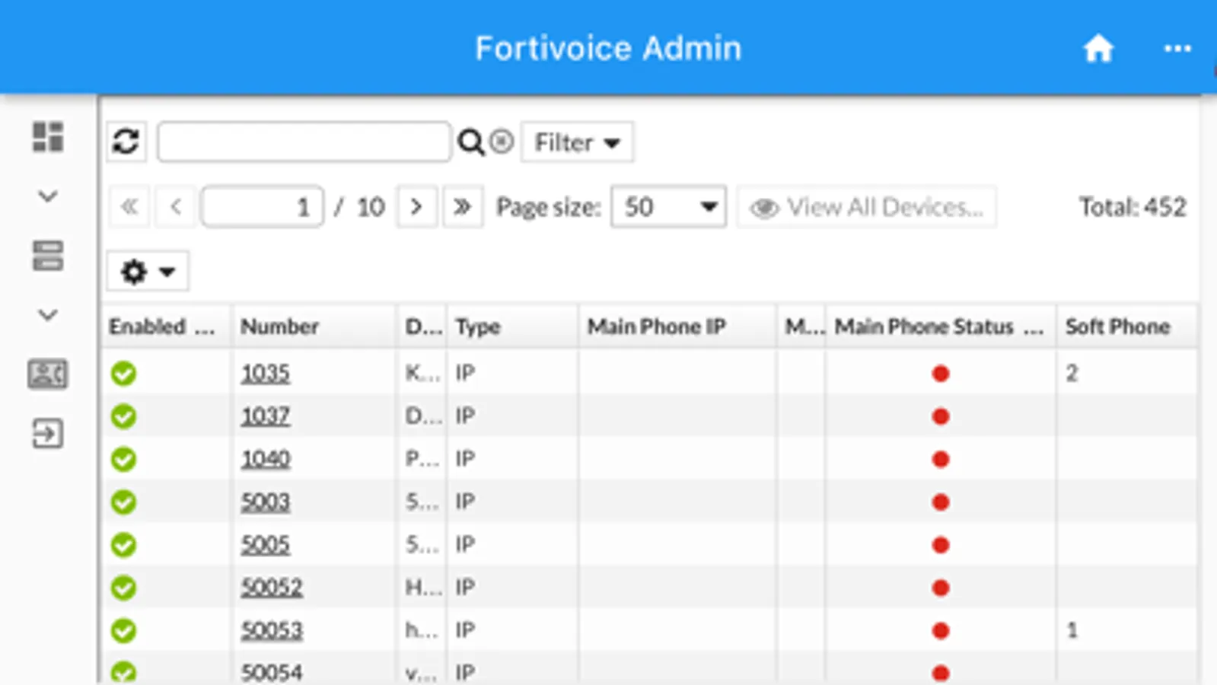This screenshot has height=685, width=1217.
Task: Open extension 1035 link
Action: click(266, 374)
